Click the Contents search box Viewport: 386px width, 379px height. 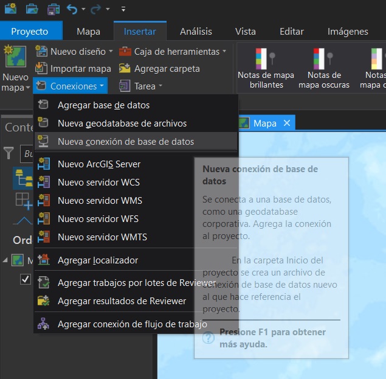27,154
